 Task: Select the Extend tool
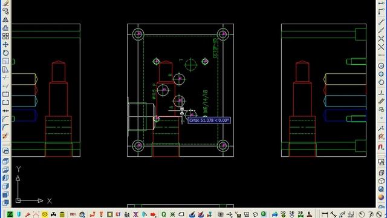pos(5,86)
